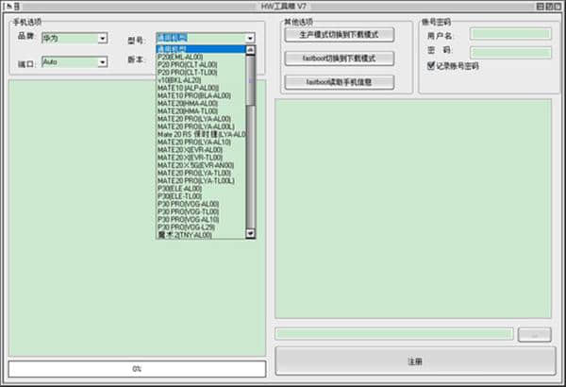The image size is (566, 387).
Task: Click the 用户名 username input field
Action: (x=510, y=34)
